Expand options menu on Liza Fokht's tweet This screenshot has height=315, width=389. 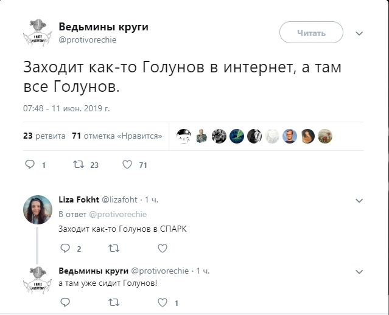[x=359, y=199]
